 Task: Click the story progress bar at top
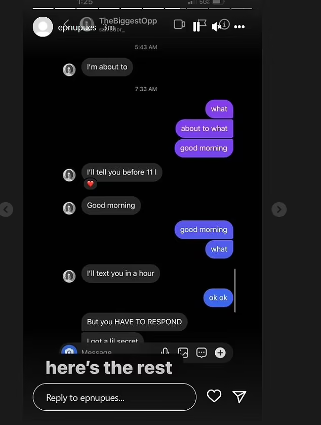click(x=142, y=9)
